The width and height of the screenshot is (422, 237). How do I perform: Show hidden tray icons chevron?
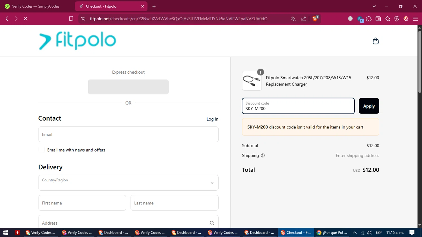355,233
